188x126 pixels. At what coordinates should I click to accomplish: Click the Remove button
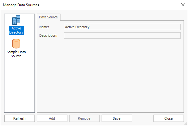pos(85,118)
